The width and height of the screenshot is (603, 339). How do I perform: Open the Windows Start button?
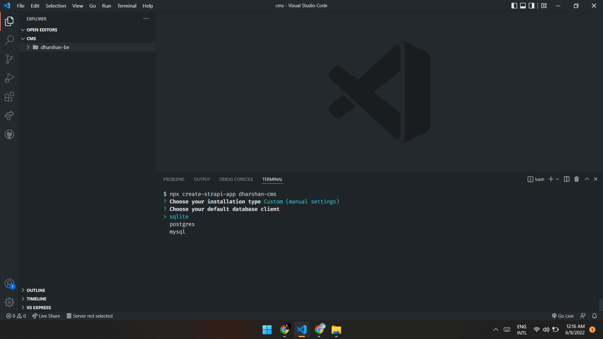tap(267, 330)
